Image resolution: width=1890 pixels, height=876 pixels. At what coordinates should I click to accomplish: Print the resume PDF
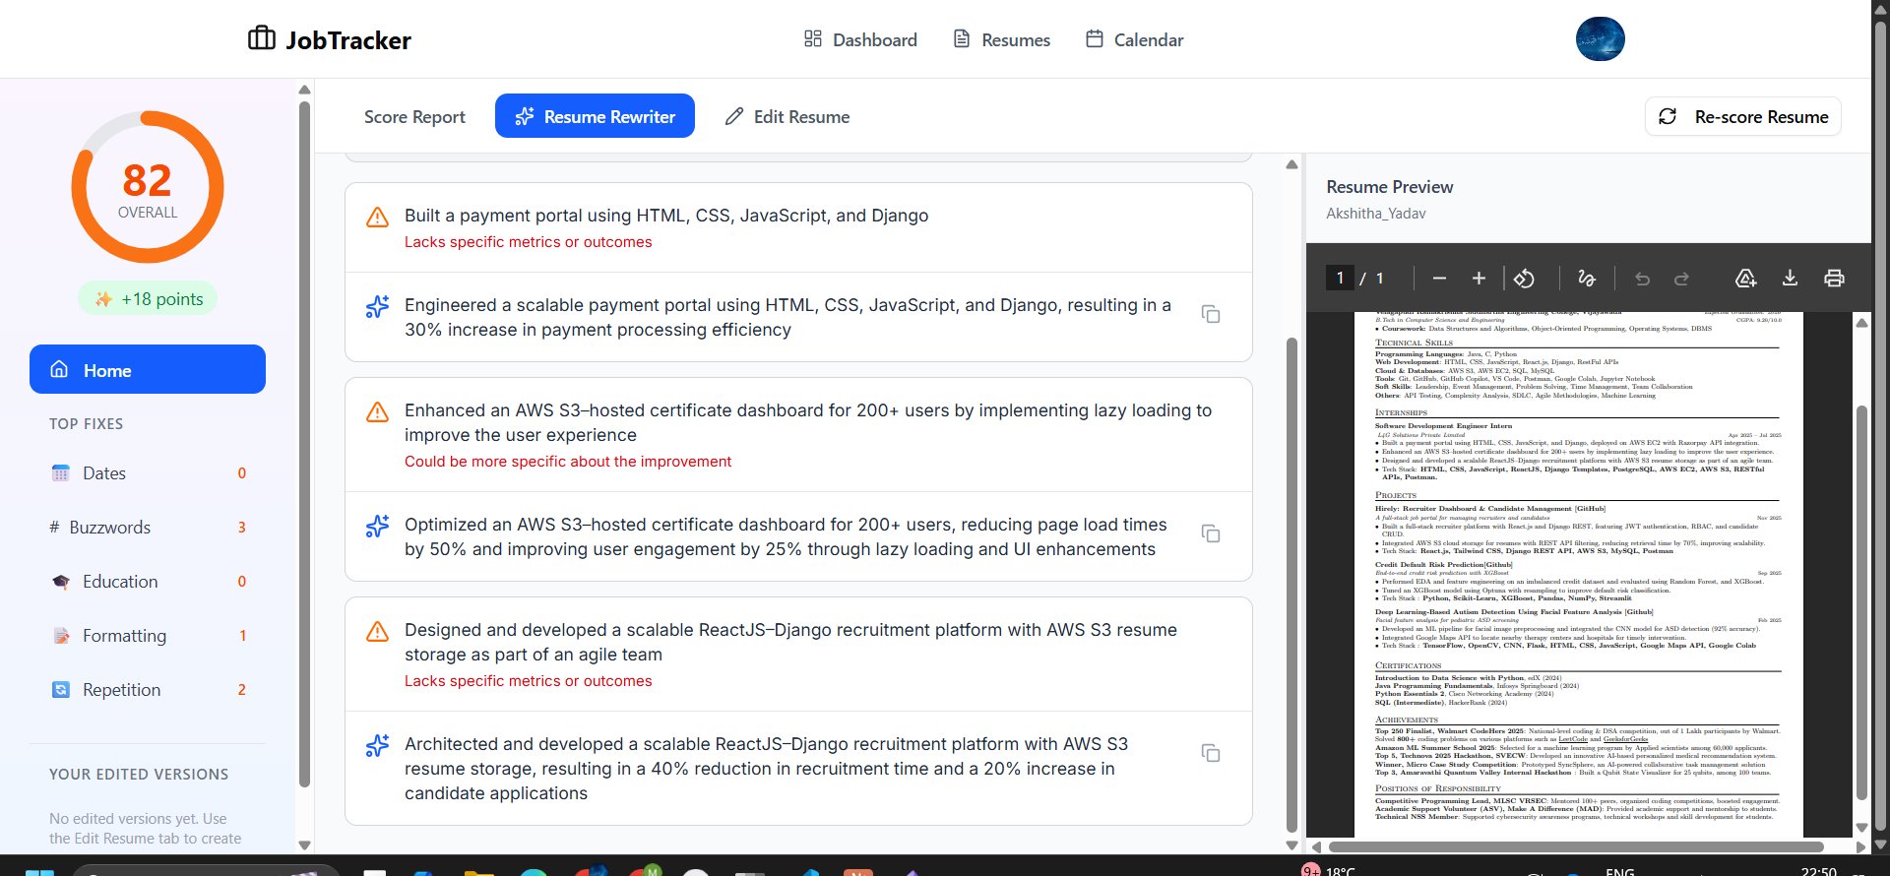1834,279
